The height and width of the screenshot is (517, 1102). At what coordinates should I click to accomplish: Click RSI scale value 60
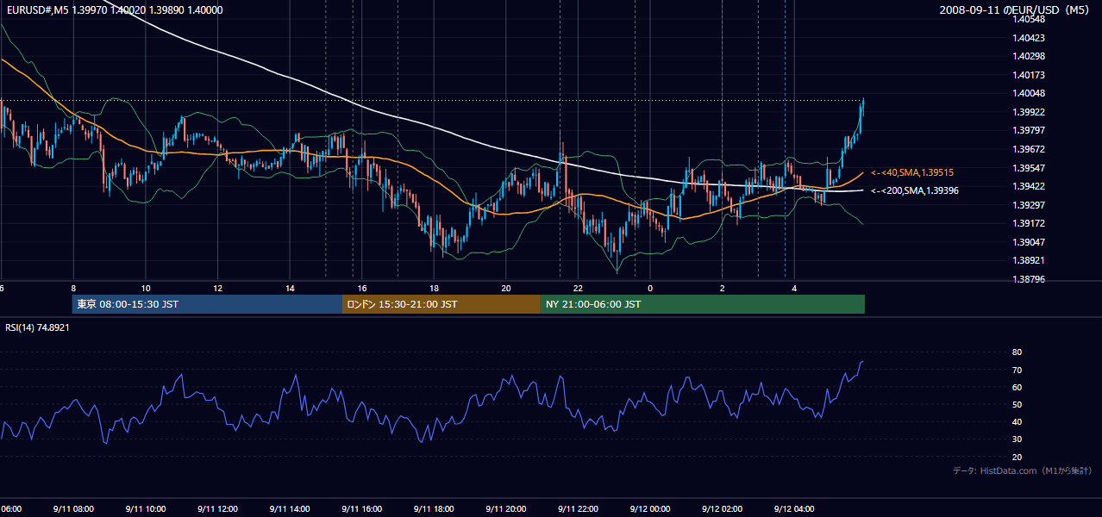[1017, 387]
